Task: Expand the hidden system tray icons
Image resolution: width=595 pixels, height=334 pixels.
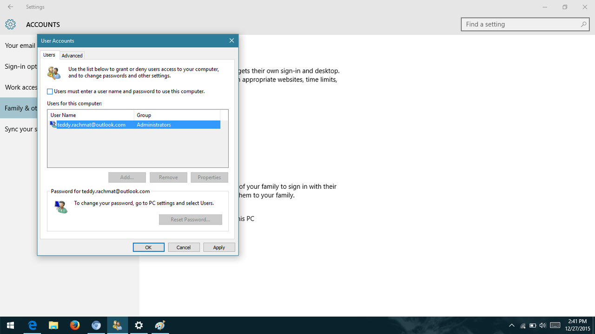Action: [512, 326]
